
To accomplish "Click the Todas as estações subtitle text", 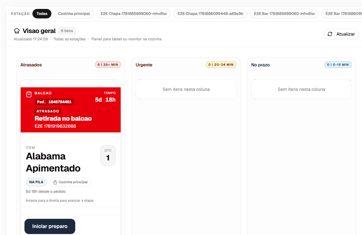I will coord(70,39).
